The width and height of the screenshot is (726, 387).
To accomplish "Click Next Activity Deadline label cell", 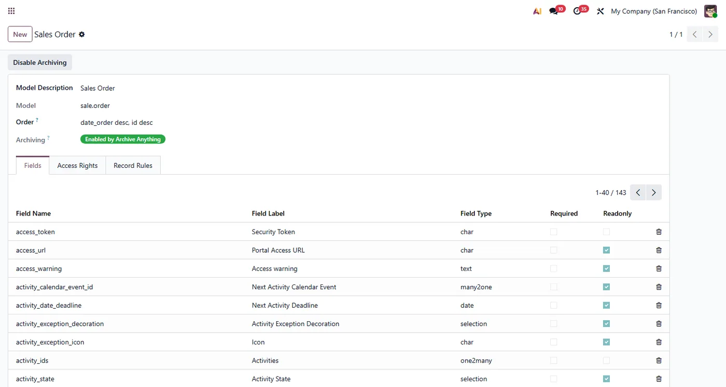I will pyautogui.click(x=285, y=306).
